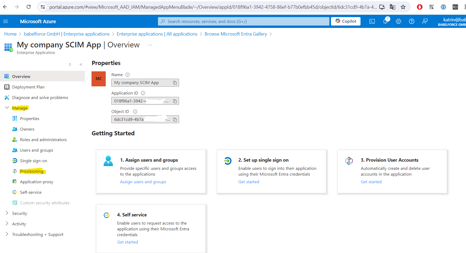Click Get started under Self service
Screen dimensions: 466x253
[x=127, y=242]
